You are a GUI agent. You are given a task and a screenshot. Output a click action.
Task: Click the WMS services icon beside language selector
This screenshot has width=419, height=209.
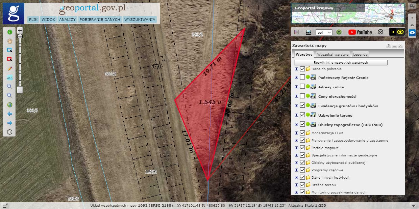coord(308,32)
